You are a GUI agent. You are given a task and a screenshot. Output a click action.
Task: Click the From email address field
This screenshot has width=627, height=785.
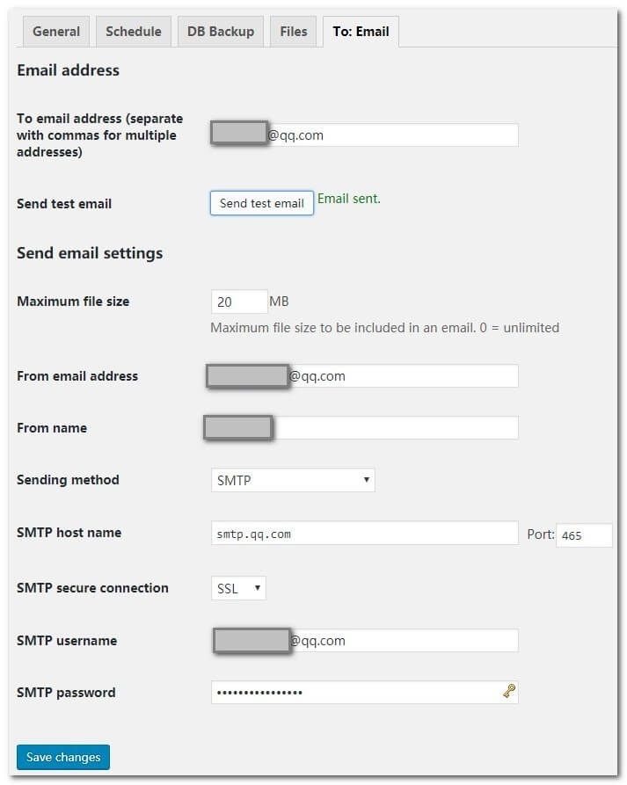[x=403, y=376]
